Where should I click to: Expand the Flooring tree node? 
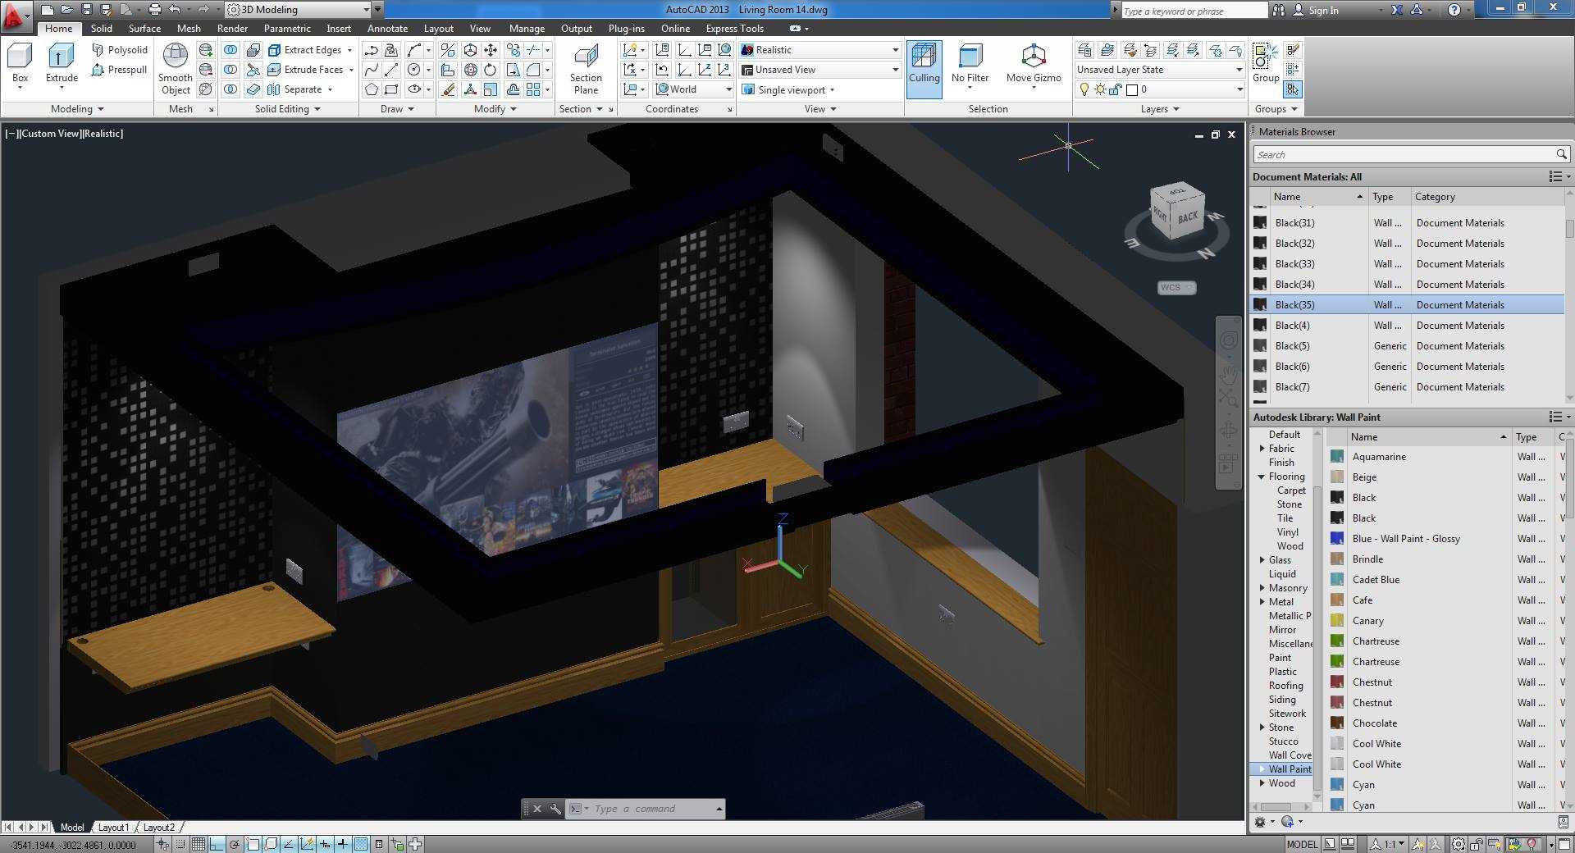click(1262, 477)
